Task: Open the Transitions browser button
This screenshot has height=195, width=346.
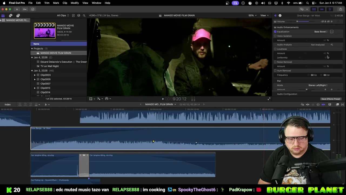Action: click(x=342, y=105)
